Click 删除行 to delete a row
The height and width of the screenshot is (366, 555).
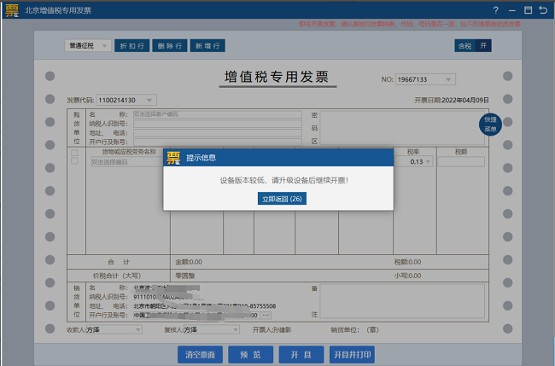pyautogui.click(x=171, y=45)
